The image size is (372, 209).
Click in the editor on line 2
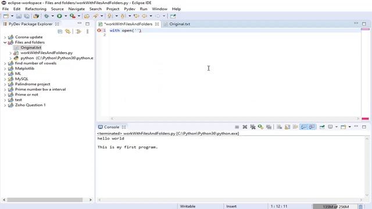pyautogui.click(x=235, y=35)
